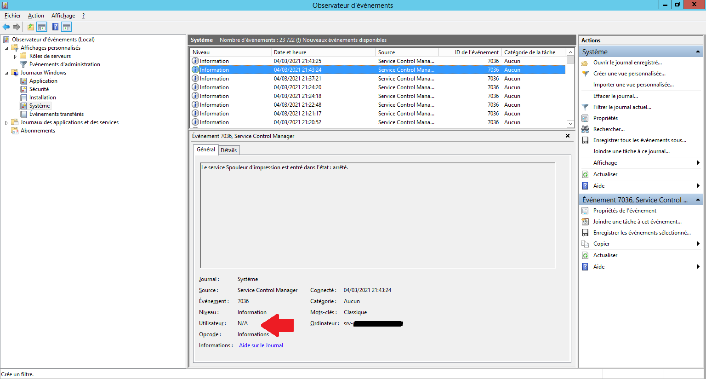
Task: Click the Copier icon in actions pane
Action: point(585,244)
